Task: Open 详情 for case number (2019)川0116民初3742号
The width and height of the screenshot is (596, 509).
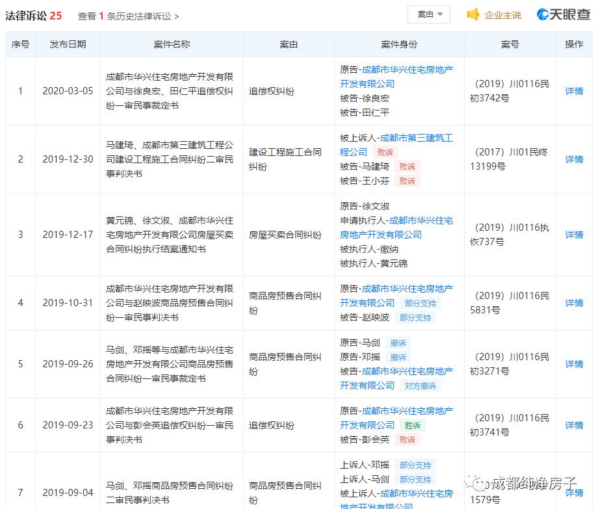Action: [573, 91]
